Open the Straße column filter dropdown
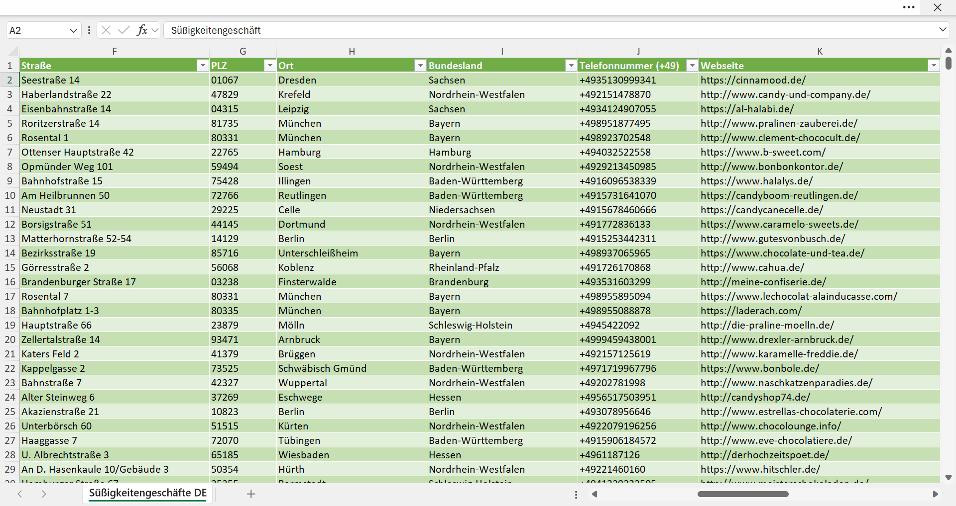956x506 pixels. pos(202,66)
